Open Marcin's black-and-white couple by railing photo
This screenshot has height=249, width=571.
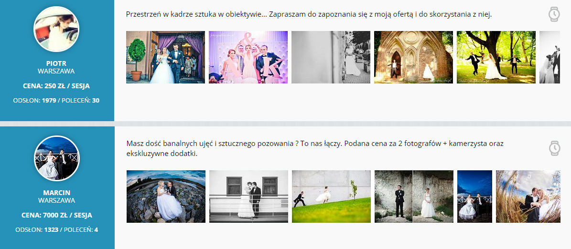248,197
